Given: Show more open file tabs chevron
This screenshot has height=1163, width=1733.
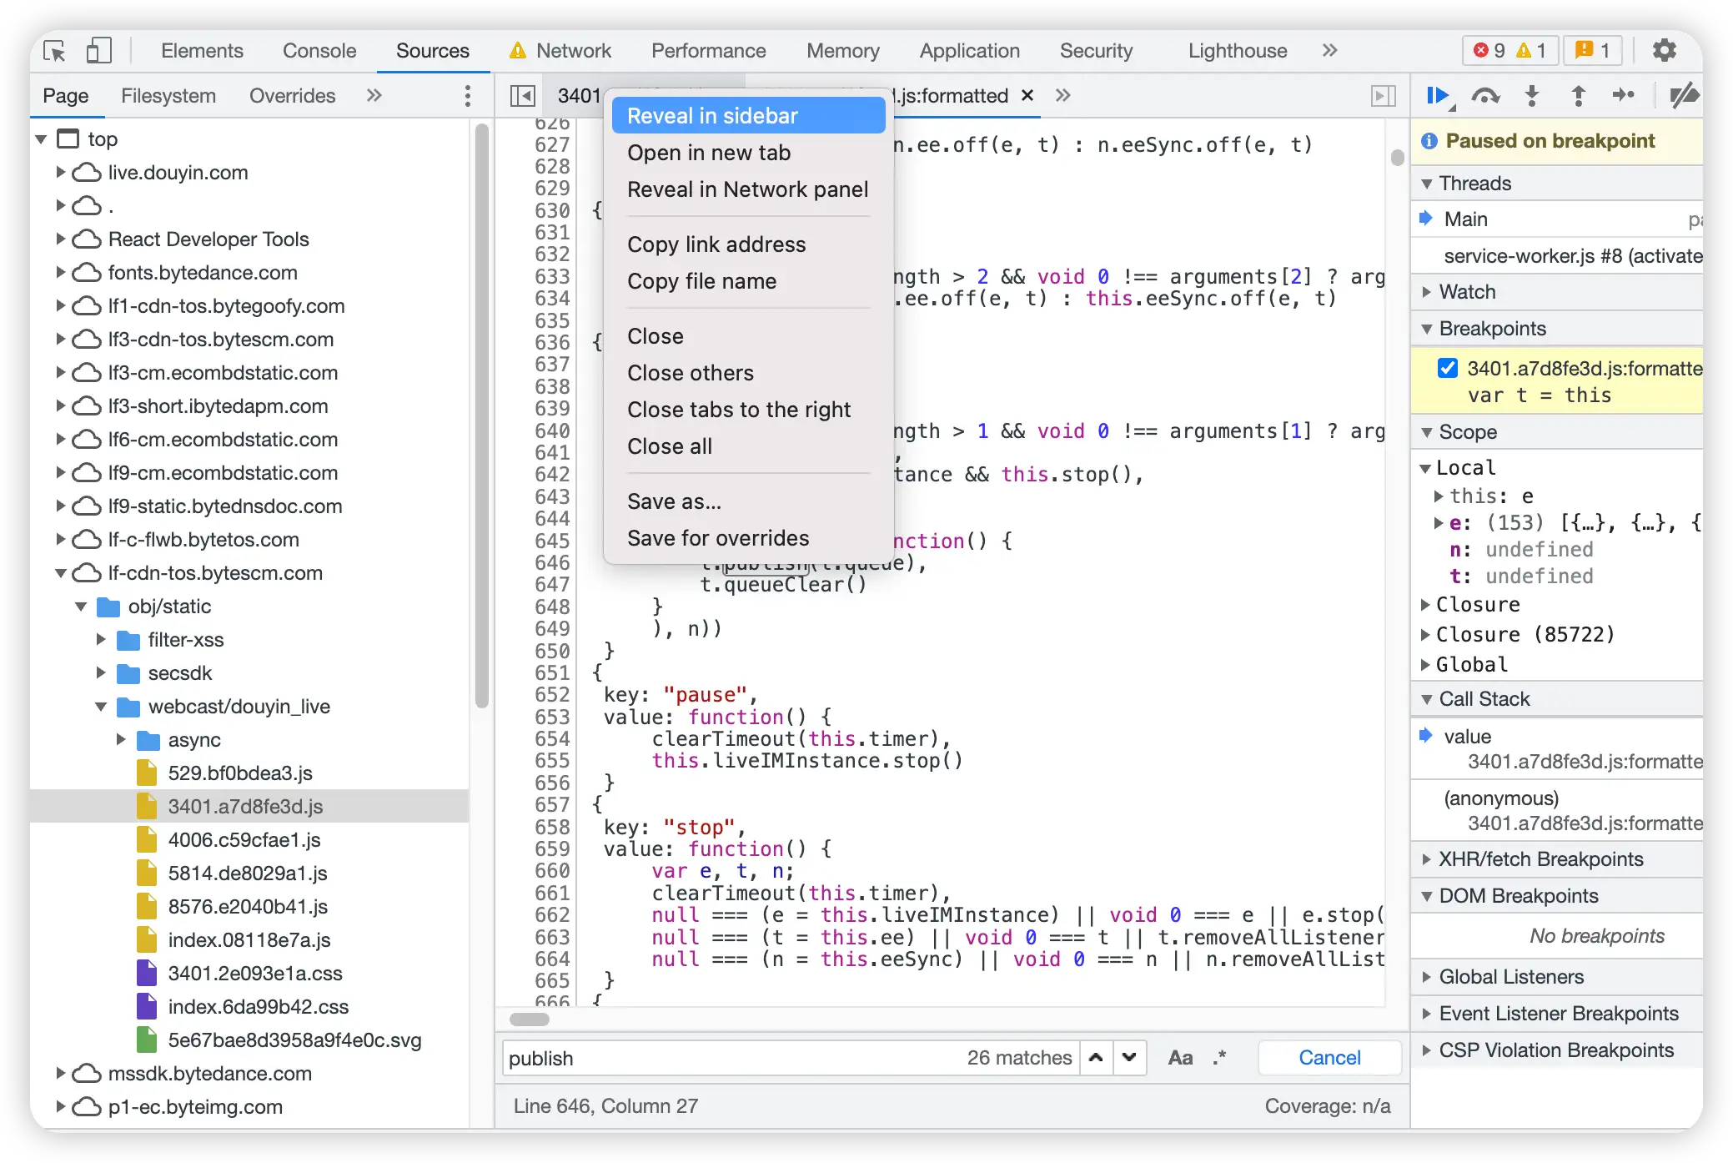Looking at the screenshot, I should pos(1062,96).
